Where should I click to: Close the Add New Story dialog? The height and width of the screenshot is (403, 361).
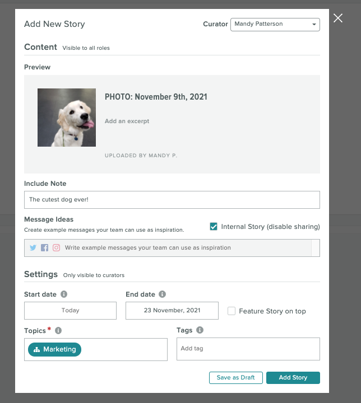[x=338, y=18]
